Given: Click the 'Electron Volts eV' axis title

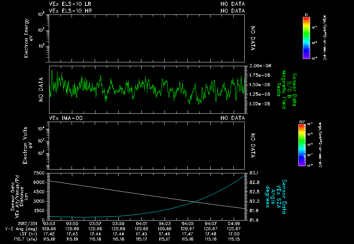Looking at the screenshot, I should (x=27, y=145).
